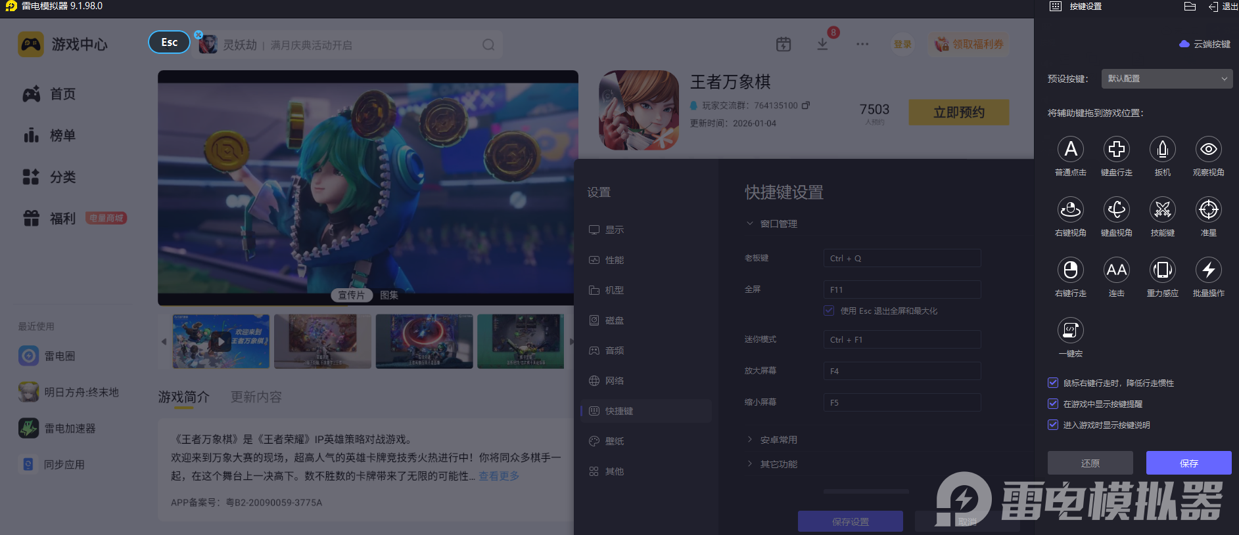Switch to 图集 gallery tab
Screen dimensions: 1239x535
[389, 295]
